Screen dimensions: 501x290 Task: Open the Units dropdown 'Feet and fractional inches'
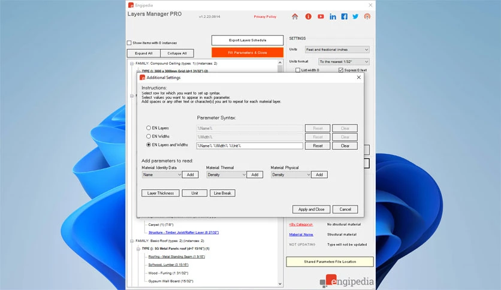(337, 50)
